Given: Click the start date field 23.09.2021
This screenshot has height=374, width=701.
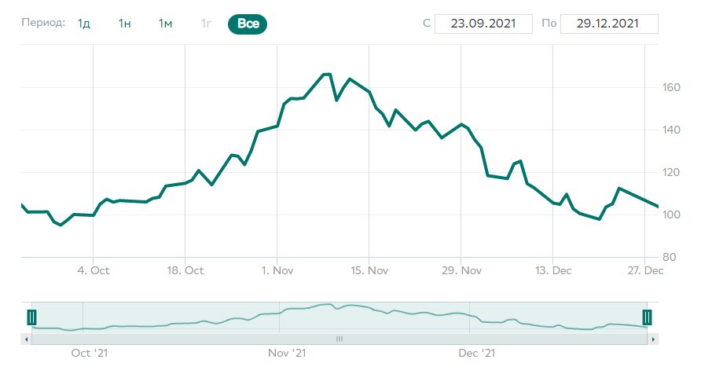Looking at the screenshot, I should (x=483, y=24).
